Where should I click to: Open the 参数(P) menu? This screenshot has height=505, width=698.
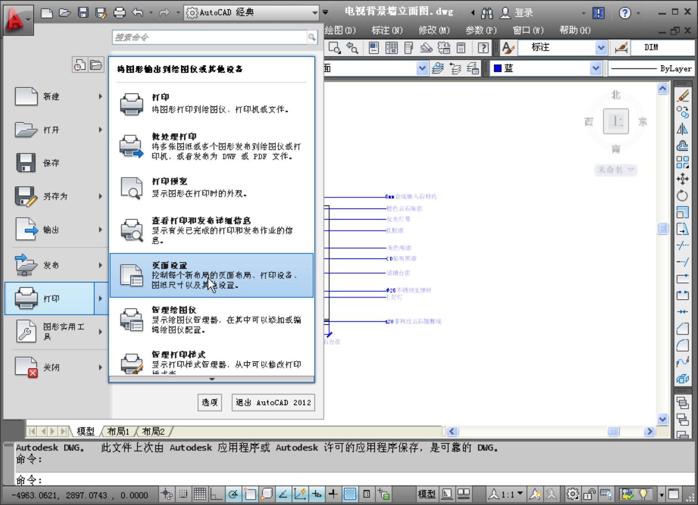pos(481,30)
